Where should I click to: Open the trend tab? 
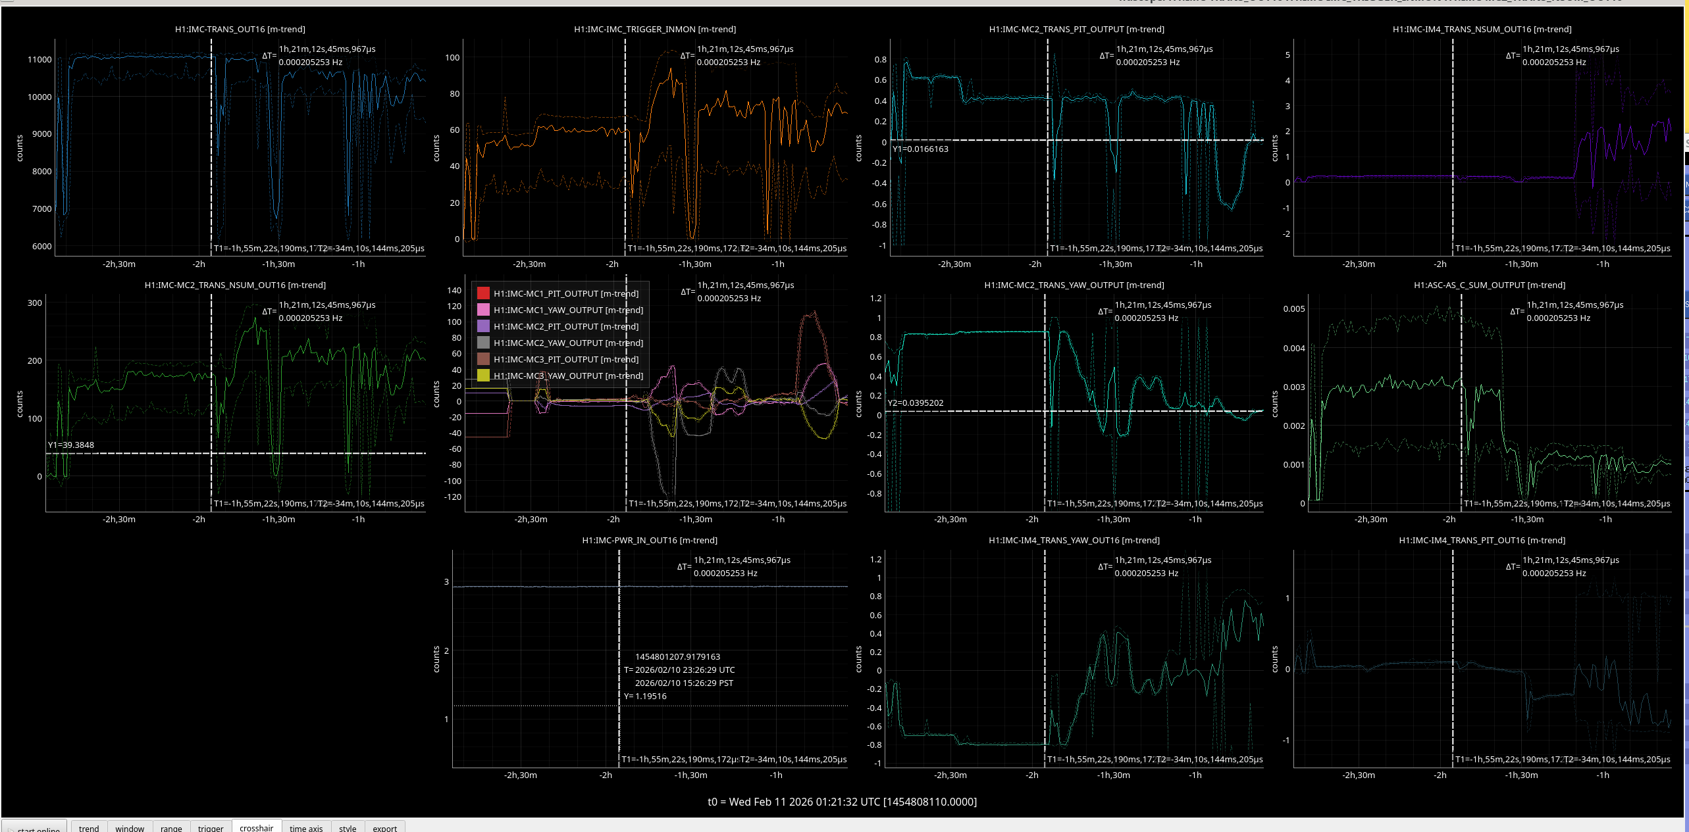pos(89,827)
